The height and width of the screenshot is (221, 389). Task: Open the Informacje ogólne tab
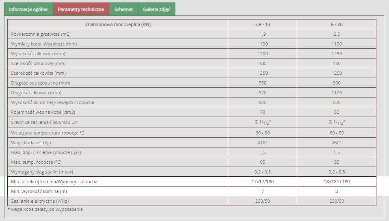[28, 9]
